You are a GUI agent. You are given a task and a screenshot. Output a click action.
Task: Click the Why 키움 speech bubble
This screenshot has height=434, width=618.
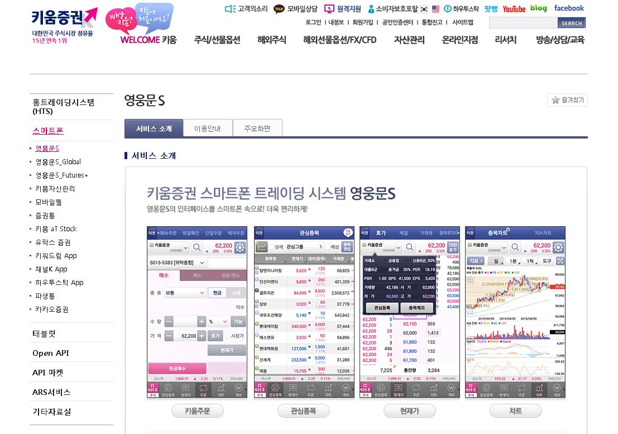121,20
